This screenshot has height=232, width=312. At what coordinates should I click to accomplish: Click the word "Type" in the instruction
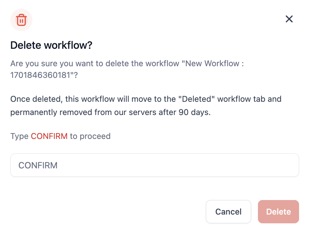tap(19, 136)
